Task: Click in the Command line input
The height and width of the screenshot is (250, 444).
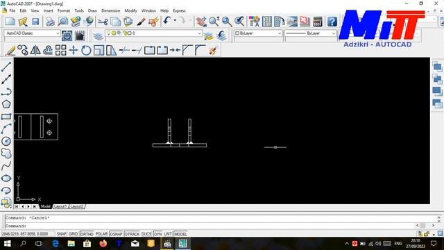Action: click(210, 226)
